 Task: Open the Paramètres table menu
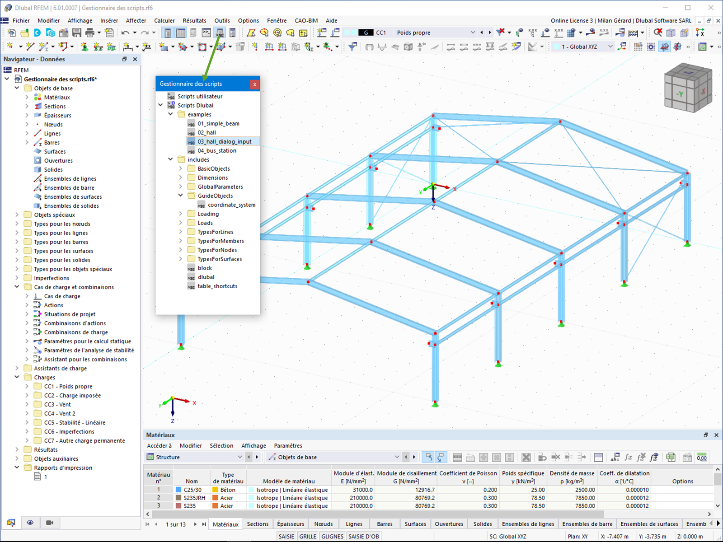(x=288, y=446)
